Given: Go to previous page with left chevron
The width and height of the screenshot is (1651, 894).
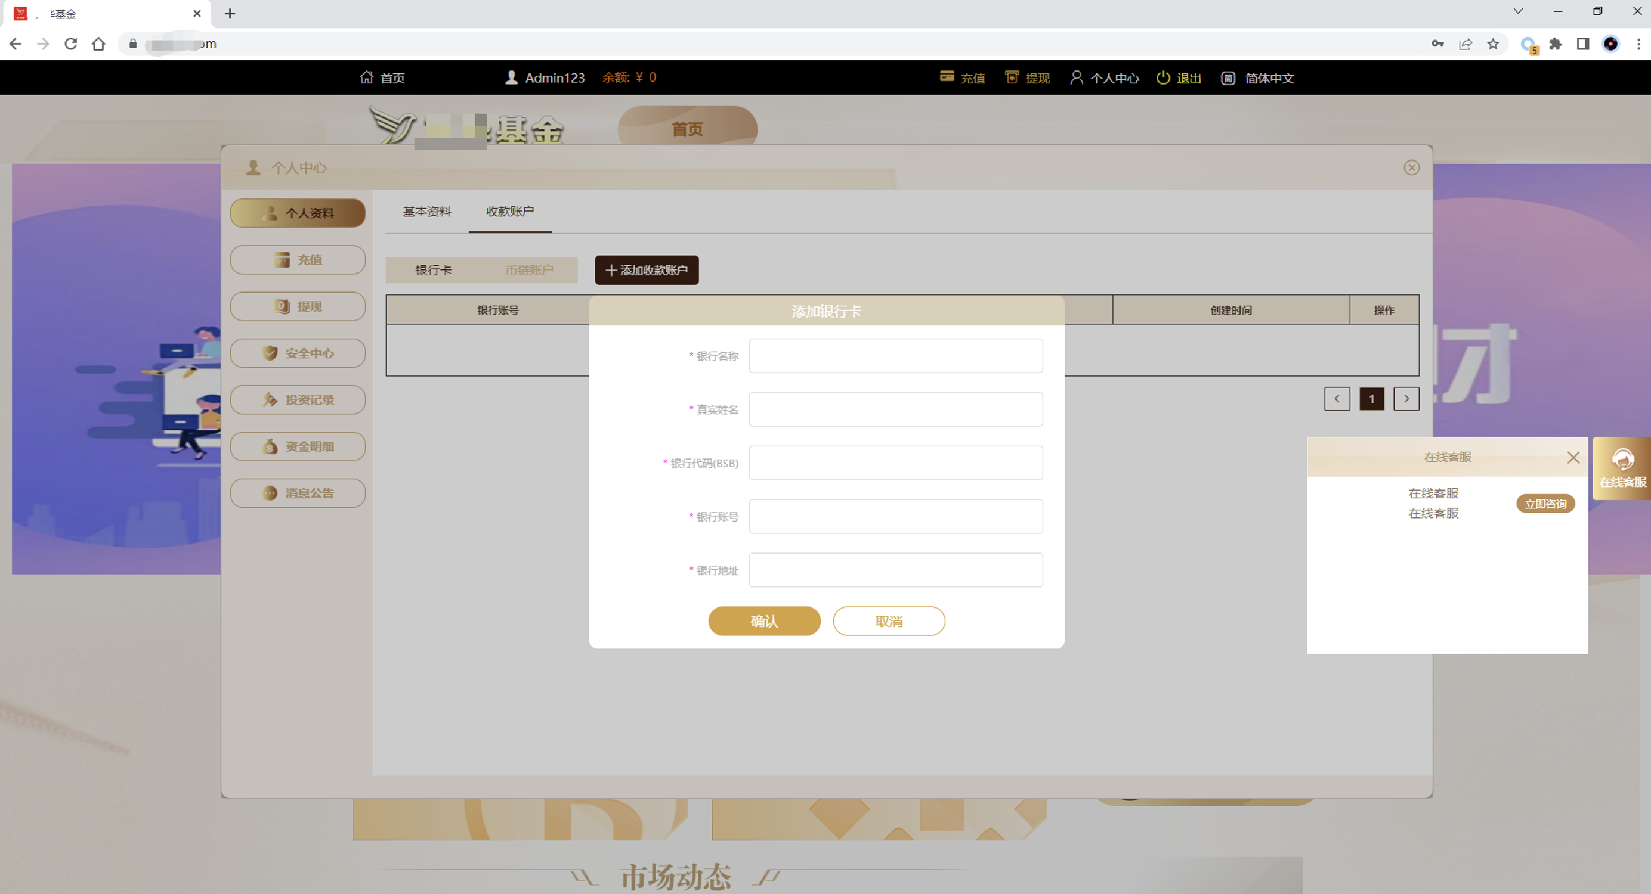Looking at the screenshot, I should [1337, 399].
